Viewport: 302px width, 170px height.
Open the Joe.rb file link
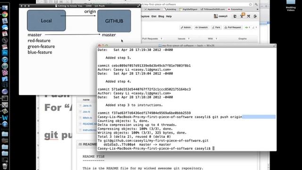86,112
